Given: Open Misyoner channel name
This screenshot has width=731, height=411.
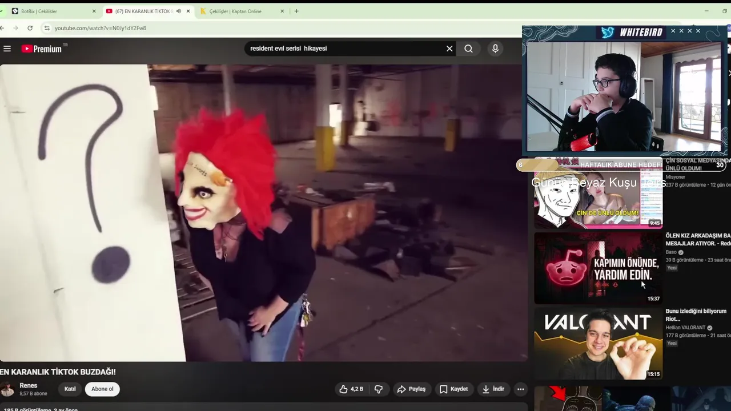Looking at the screenshot, I should [x=675, y=177].
